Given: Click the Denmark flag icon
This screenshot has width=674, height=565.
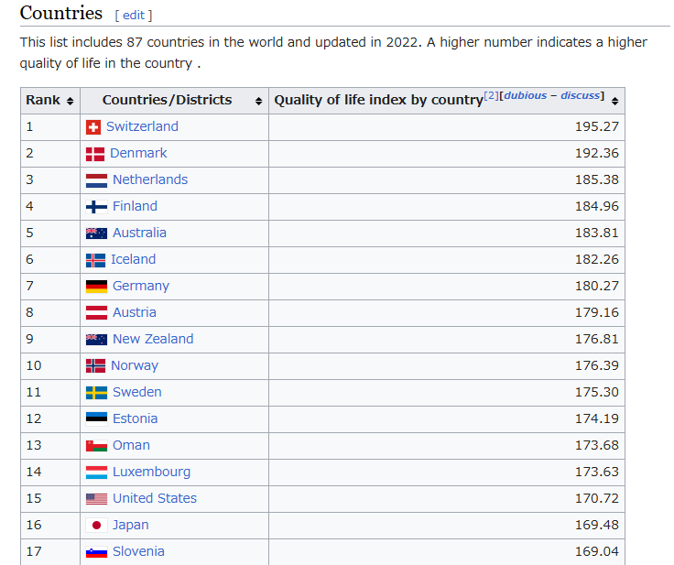Looking at the screenshot, I should 94,154.
